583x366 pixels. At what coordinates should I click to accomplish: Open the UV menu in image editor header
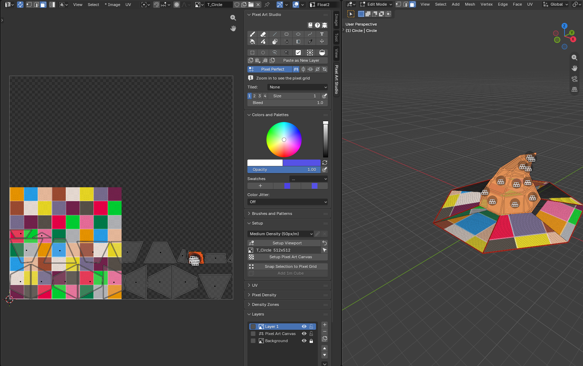128,5
